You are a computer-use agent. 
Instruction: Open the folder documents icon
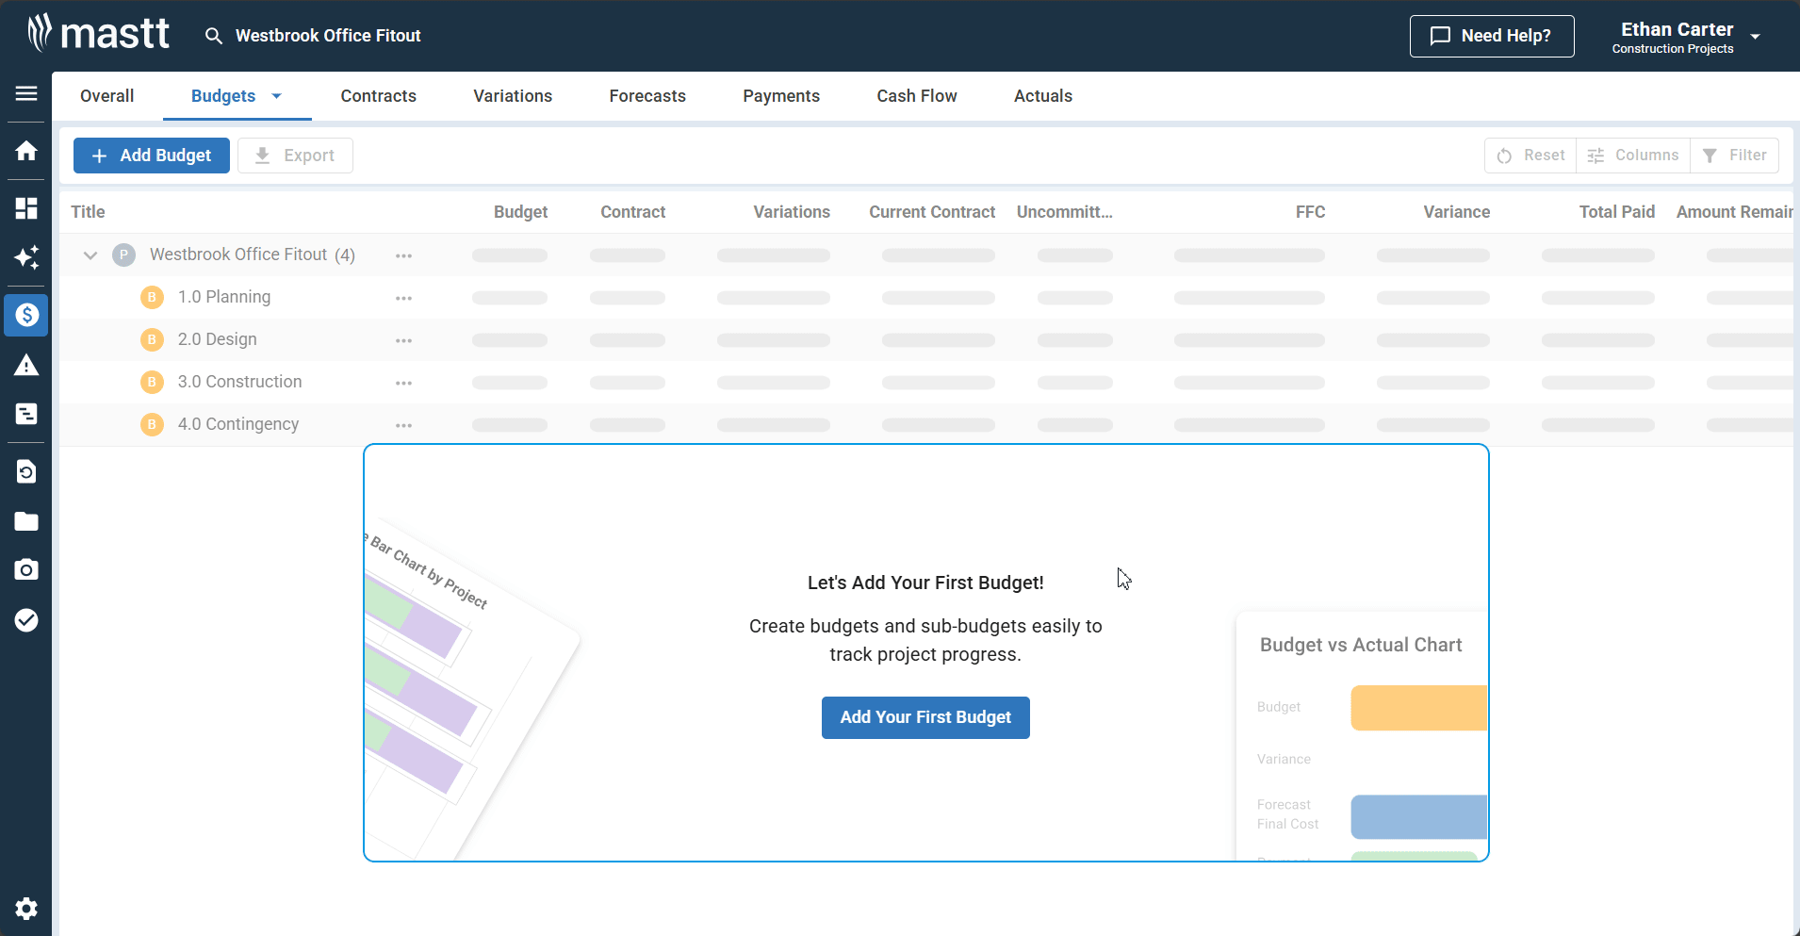pos(26,521)
